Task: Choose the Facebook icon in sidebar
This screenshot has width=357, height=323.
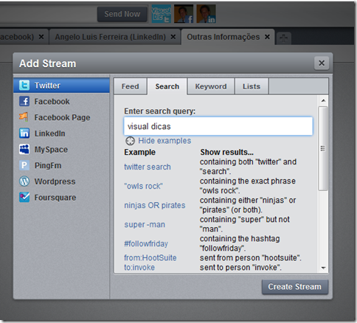Action: [x=24, y=101]
